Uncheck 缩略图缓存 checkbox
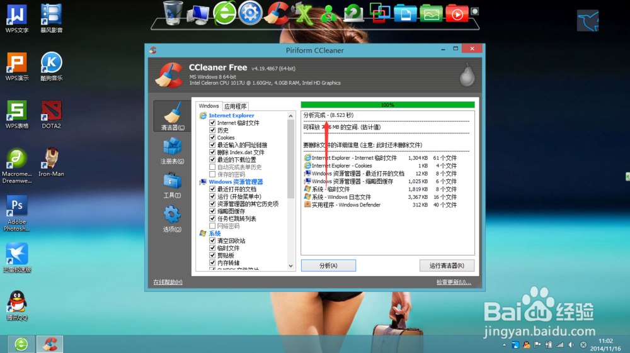Viewport: 630px width, 353px height. pyautogui.click(x=212, y=211)
